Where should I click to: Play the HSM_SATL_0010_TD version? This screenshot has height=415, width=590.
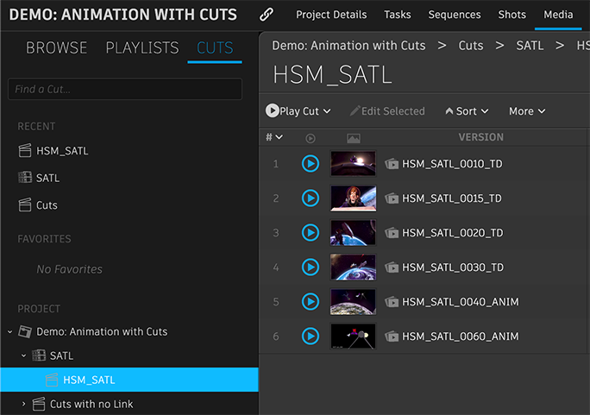(x=310, y=164)
